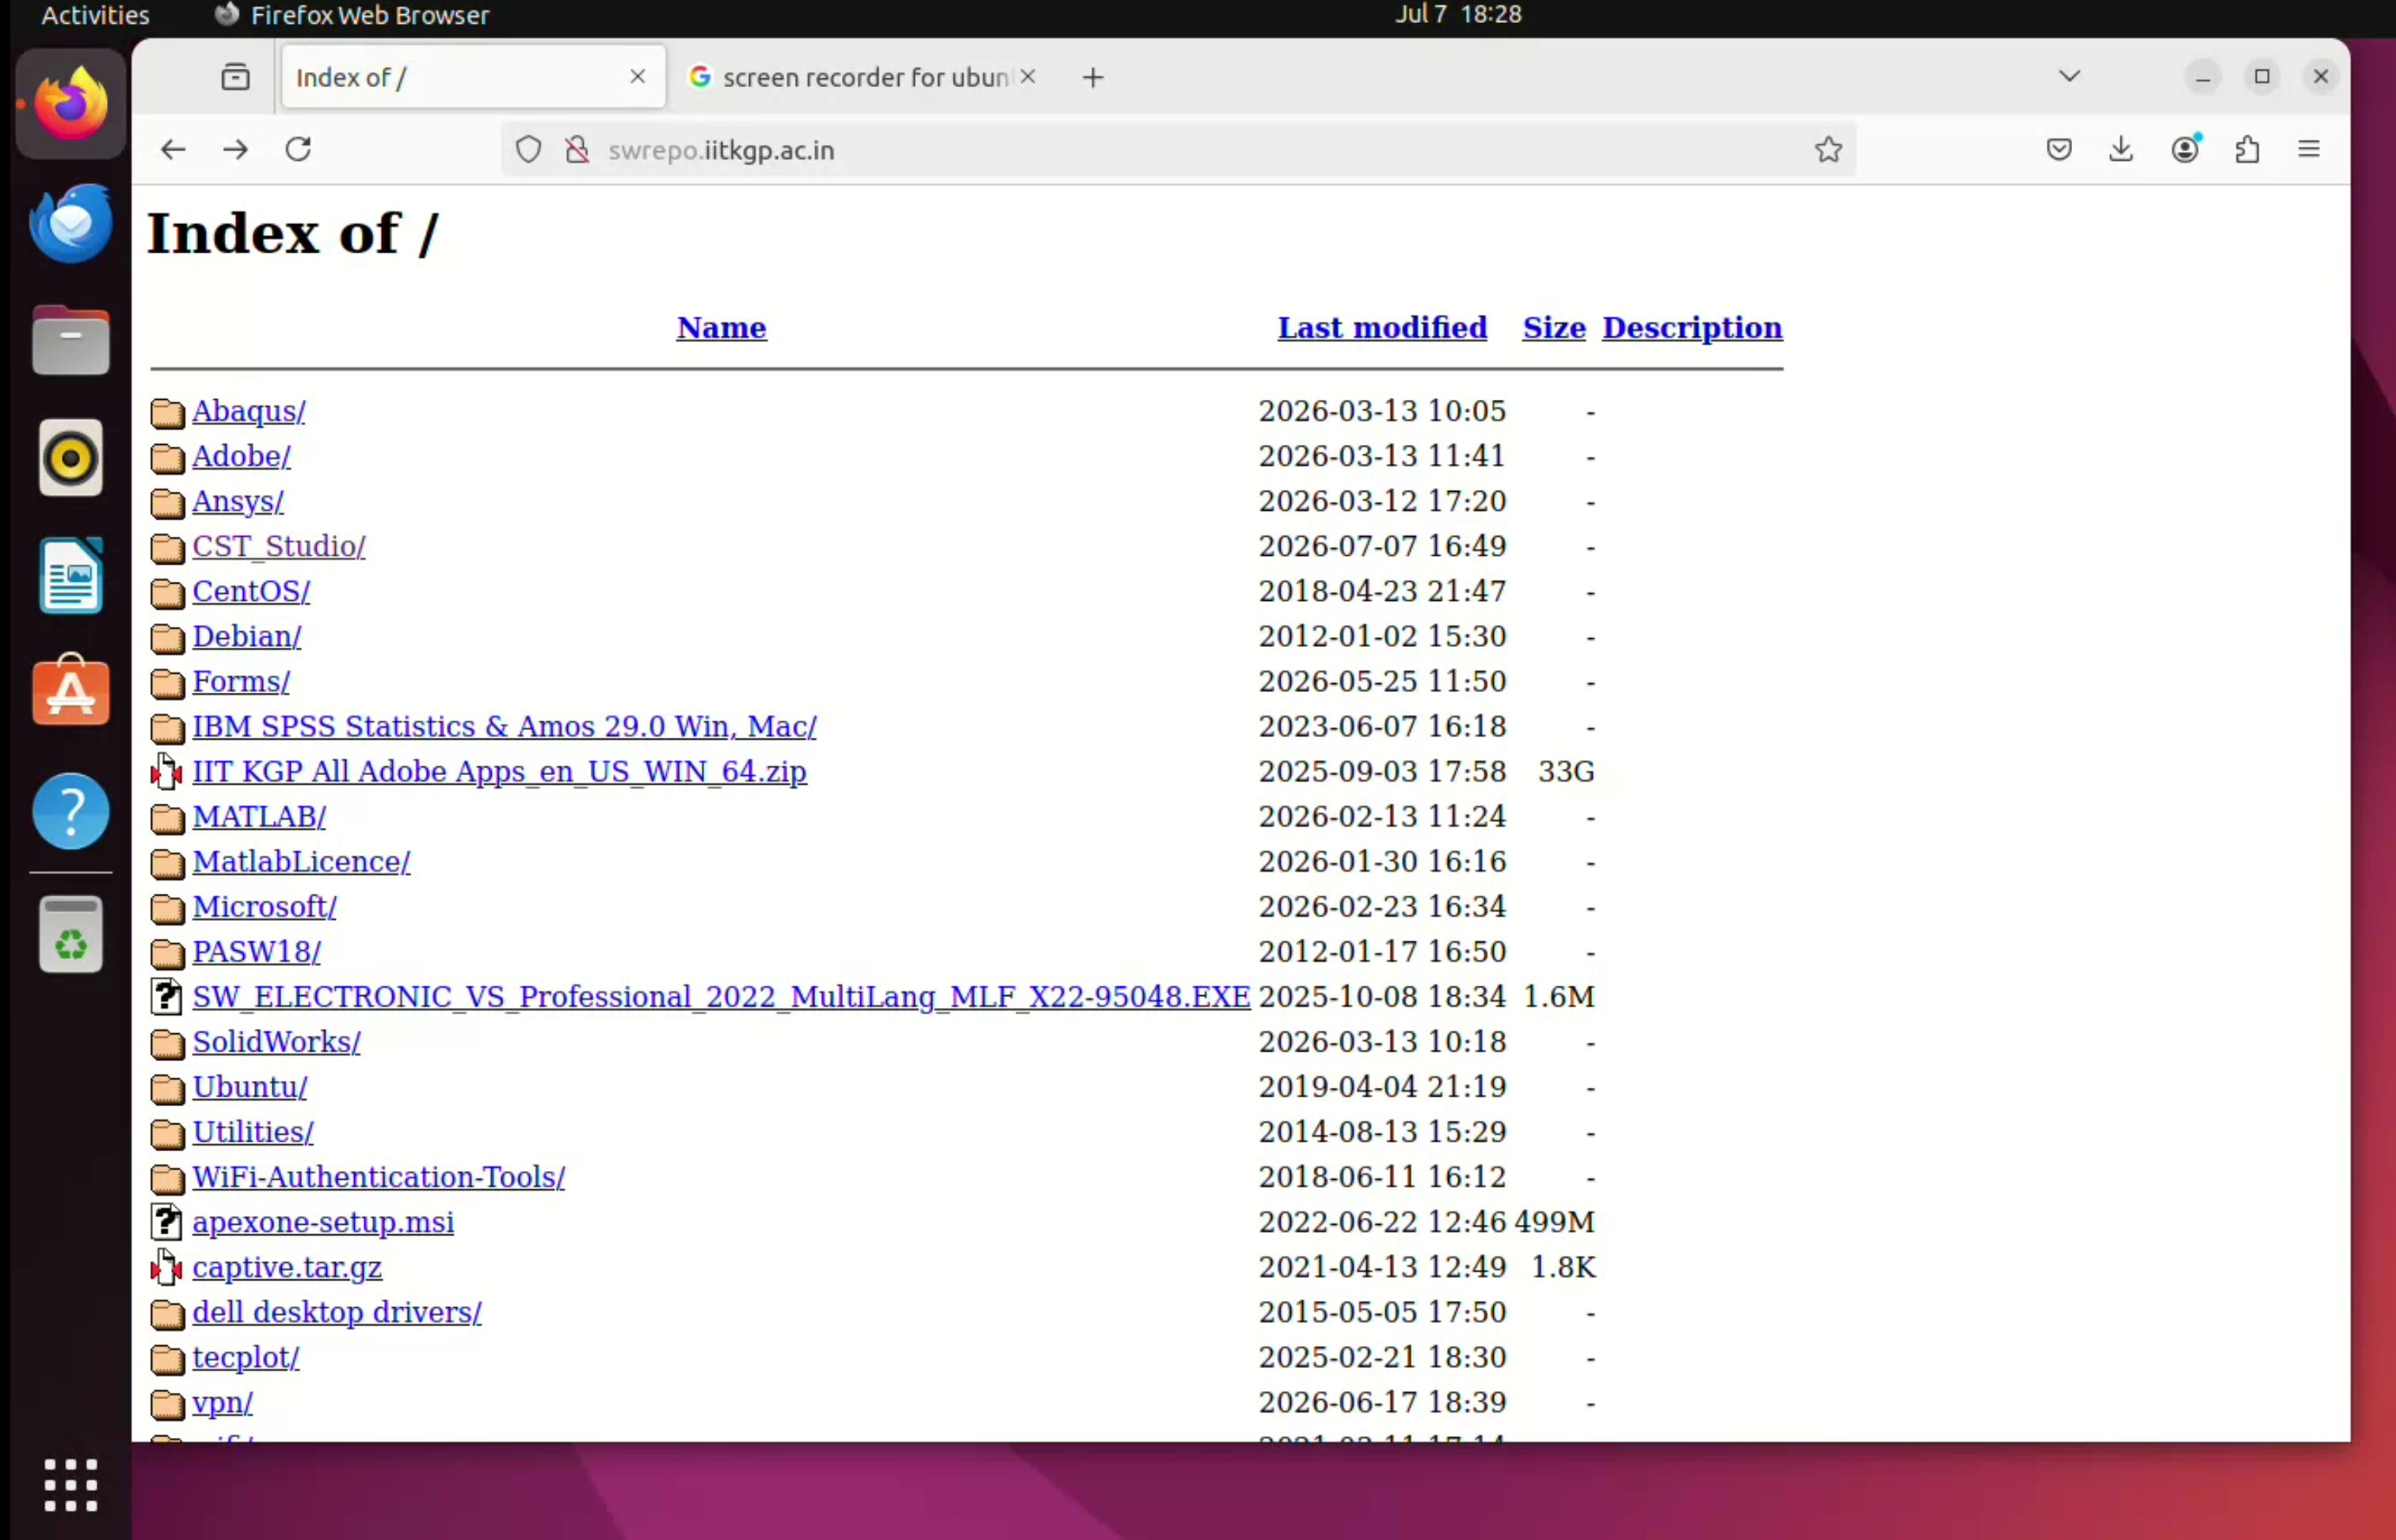Open the Firefox hamburger menu

(x=2309, y=150)
